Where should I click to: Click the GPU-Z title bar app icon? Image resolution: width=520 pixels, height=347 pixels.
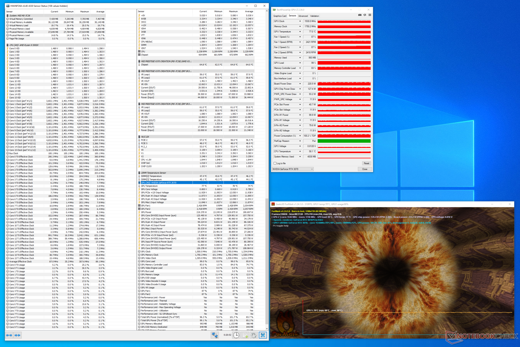(x=274, y=10)
